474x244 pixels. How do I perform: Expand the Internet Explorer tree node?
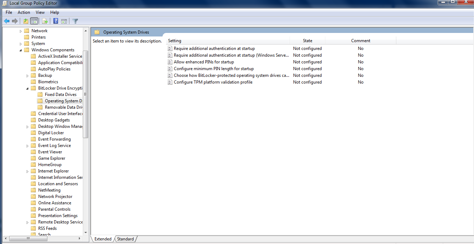(x=28, y=171)
